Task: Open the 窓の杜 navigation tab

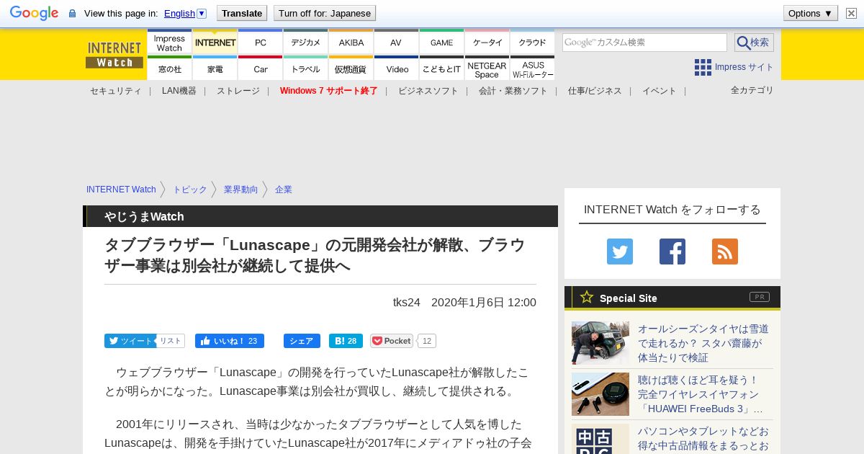Action: pos(169,68)
